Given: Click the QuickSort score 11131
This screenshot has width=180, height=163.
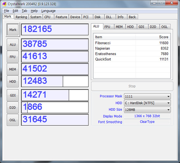Looking at the screenshot, I should coord(164,59).
